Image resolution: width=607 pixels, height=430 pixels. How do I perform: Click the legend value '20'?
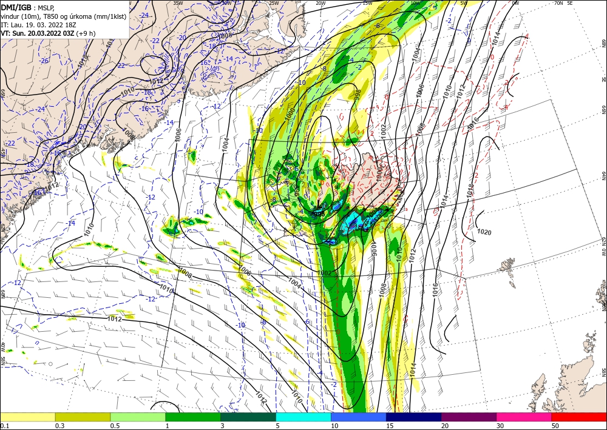coord(445,426)
